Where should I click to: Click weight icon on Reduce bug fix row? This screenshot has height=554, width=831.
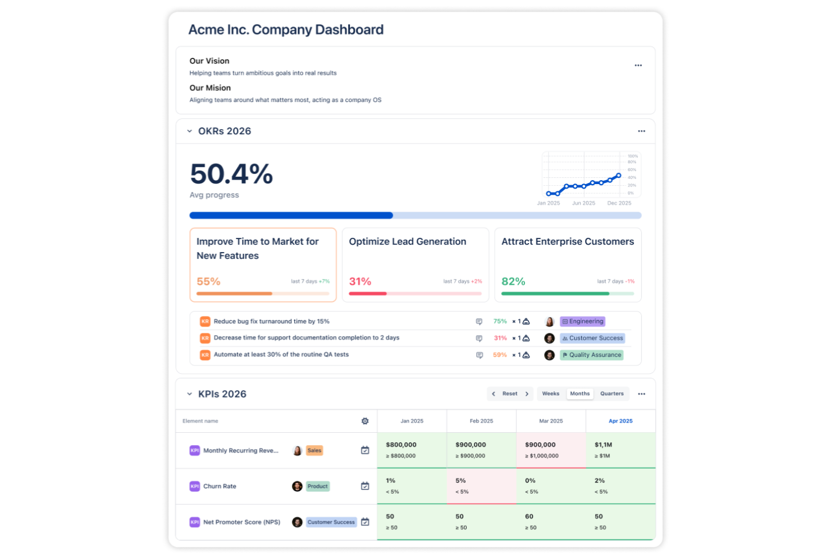(x=526, y=322)
